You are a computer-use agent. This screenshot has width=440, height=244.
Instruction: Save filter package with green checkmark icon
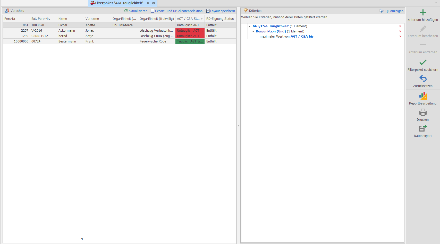pyautogui.click(x=423, y=62)
